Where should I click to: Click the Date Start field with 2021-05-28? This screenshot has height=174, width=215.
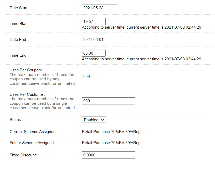[100, 8]
